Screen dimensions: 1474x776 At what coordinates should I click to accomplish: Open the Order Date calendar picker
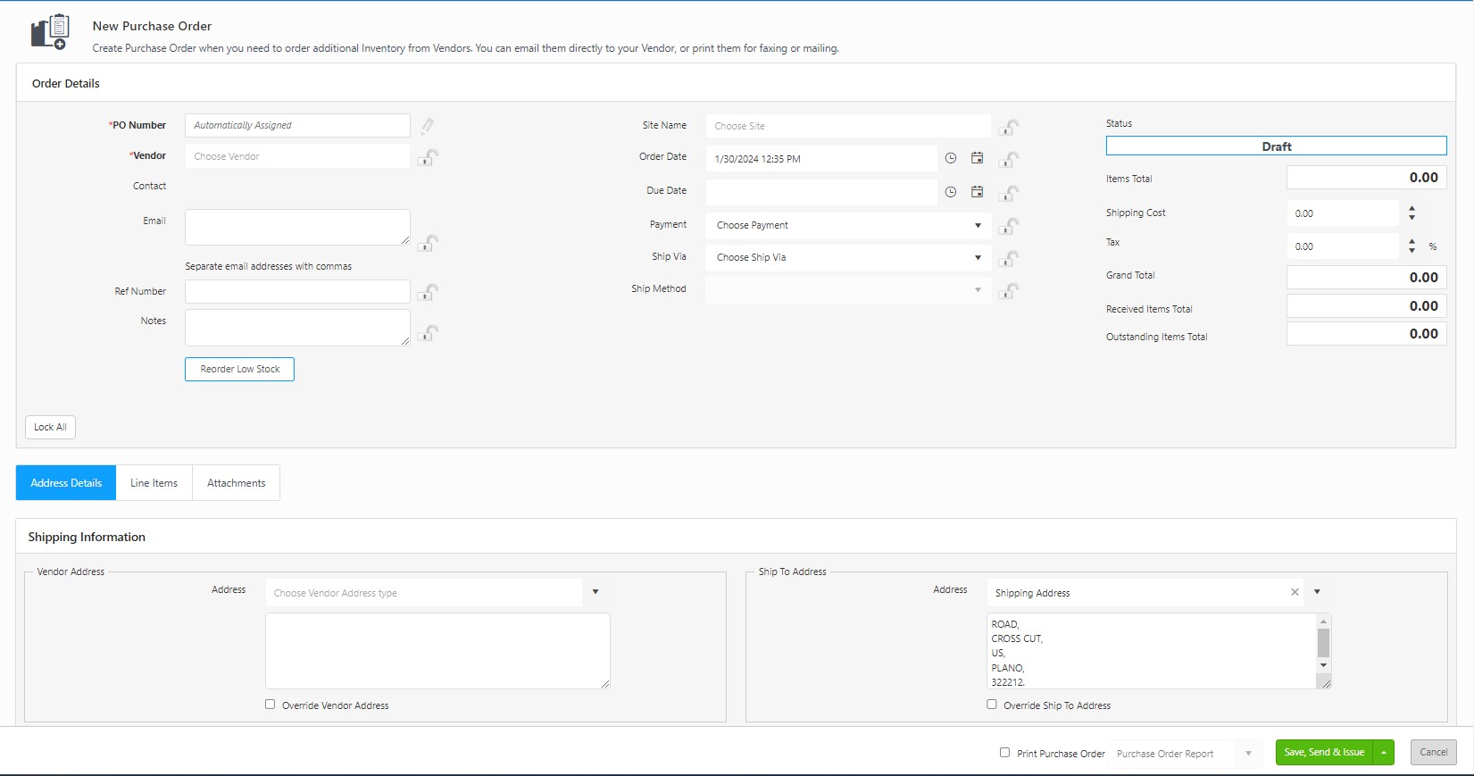coord(978,158)
